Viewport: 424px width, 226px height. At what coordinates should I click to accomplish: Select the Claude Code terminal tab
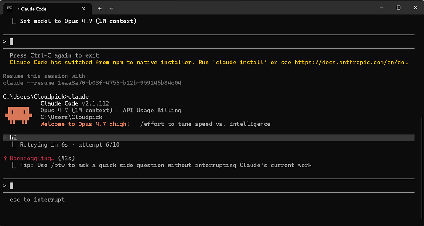(x=47, y=9)
